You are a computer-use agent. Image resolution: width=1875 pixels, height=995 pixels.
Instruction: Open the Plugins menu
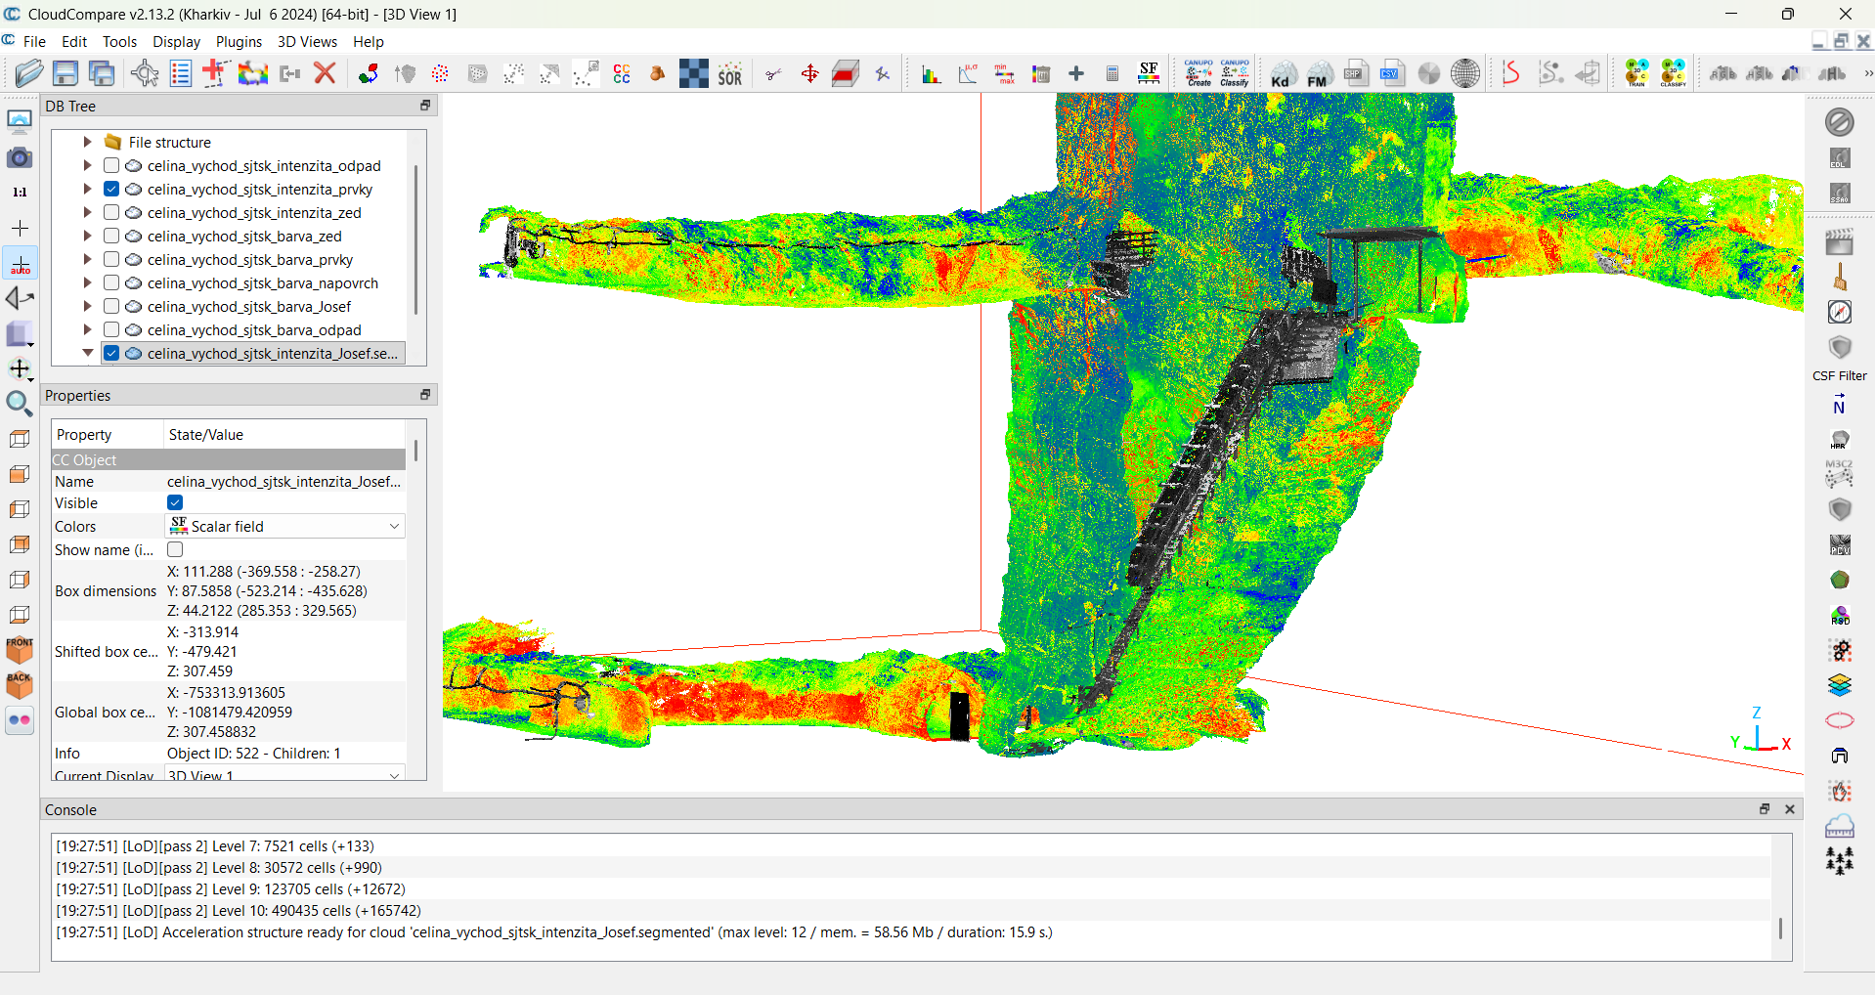click(239, 42)
